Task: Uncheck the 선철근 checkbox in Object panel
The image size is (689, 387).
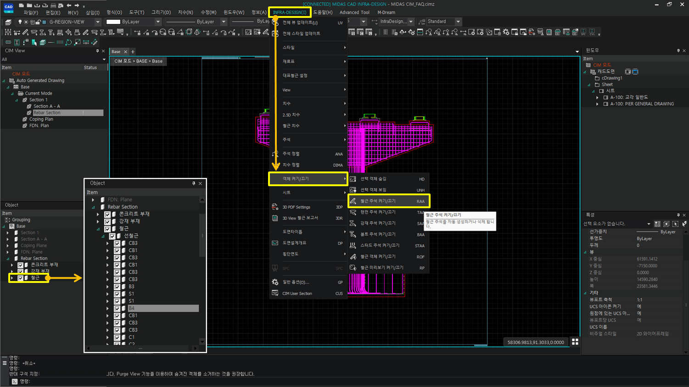Action: 112,236
